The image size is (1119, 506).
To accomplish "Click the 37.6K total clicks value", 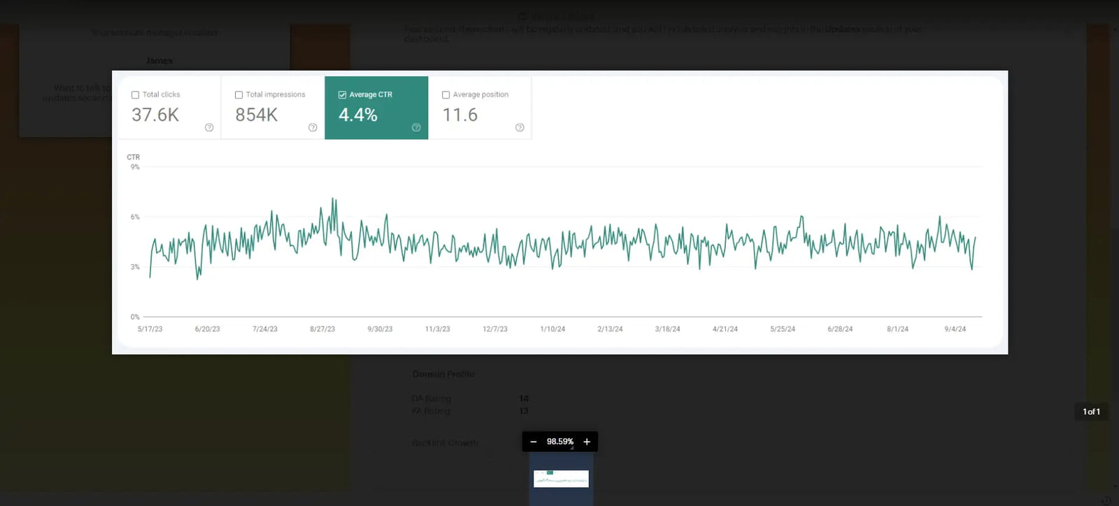I will coord(155,115).
